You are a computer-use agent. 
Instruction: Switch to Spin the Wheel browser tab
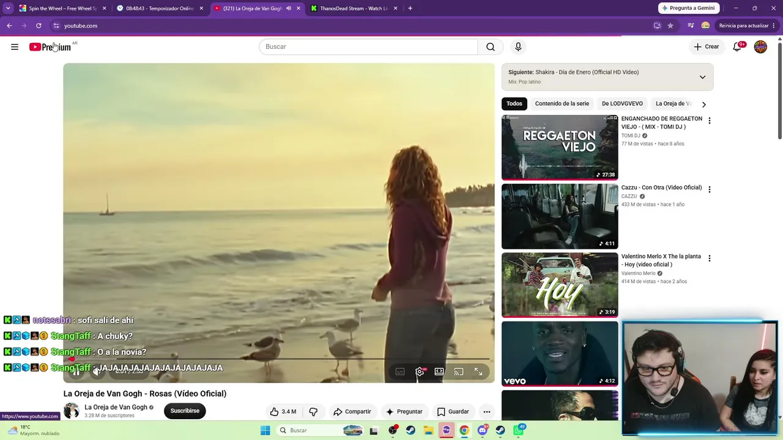[62, 9]
